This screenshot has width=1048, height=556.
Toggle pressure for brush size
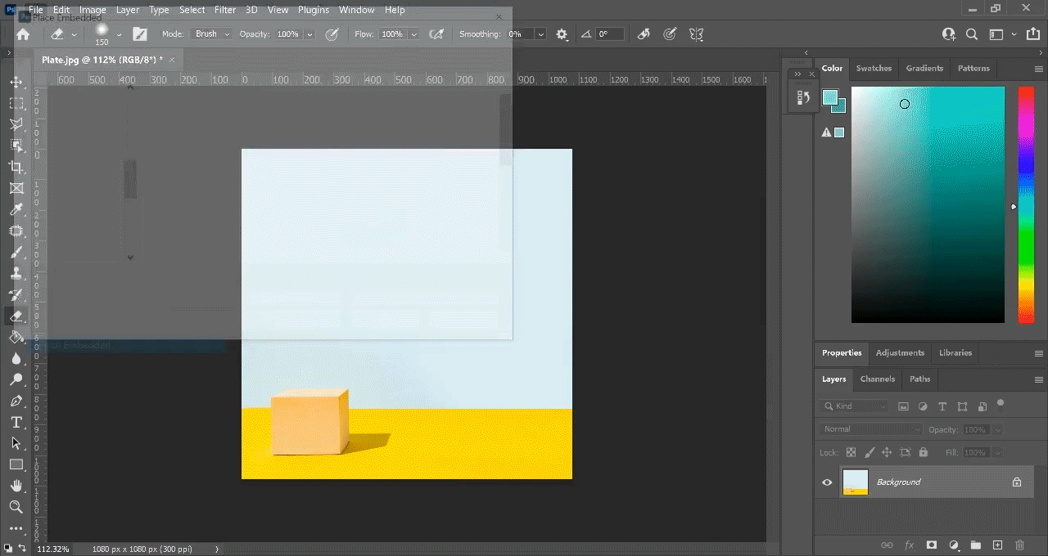pyautogui.click(x=670, y=34)
